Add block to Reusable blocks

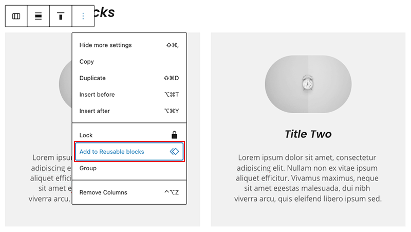129,151
